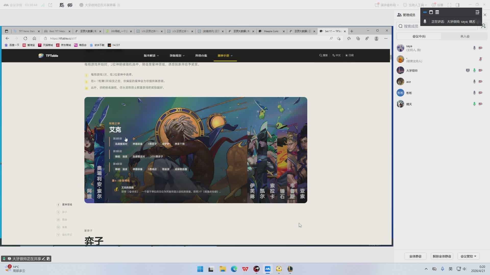Toggle microphone for member 晴天
Viewport: 490px width, 275px height.
(474, 104)
